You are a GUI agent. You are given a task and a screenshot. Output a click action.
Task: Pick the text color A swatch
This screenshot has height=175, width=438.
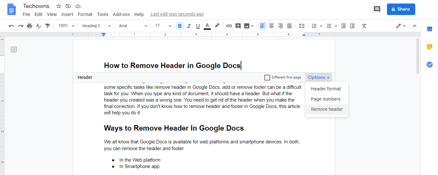click(207, 26)
